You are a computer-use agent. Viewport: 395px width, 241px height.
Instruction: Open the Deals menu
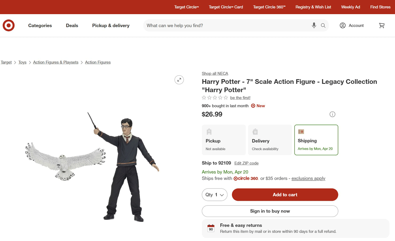click(x=72, y=26)
